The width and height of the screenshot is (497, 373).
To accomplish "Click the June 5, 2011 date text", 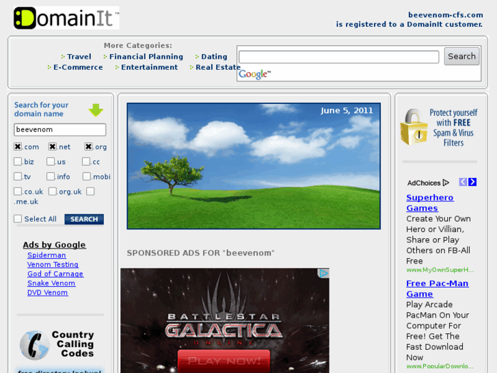I will [x=347, y=110].
